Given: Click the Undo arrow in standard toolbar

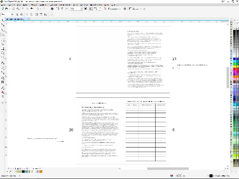Looking at the screenshot, I should 38,9.
